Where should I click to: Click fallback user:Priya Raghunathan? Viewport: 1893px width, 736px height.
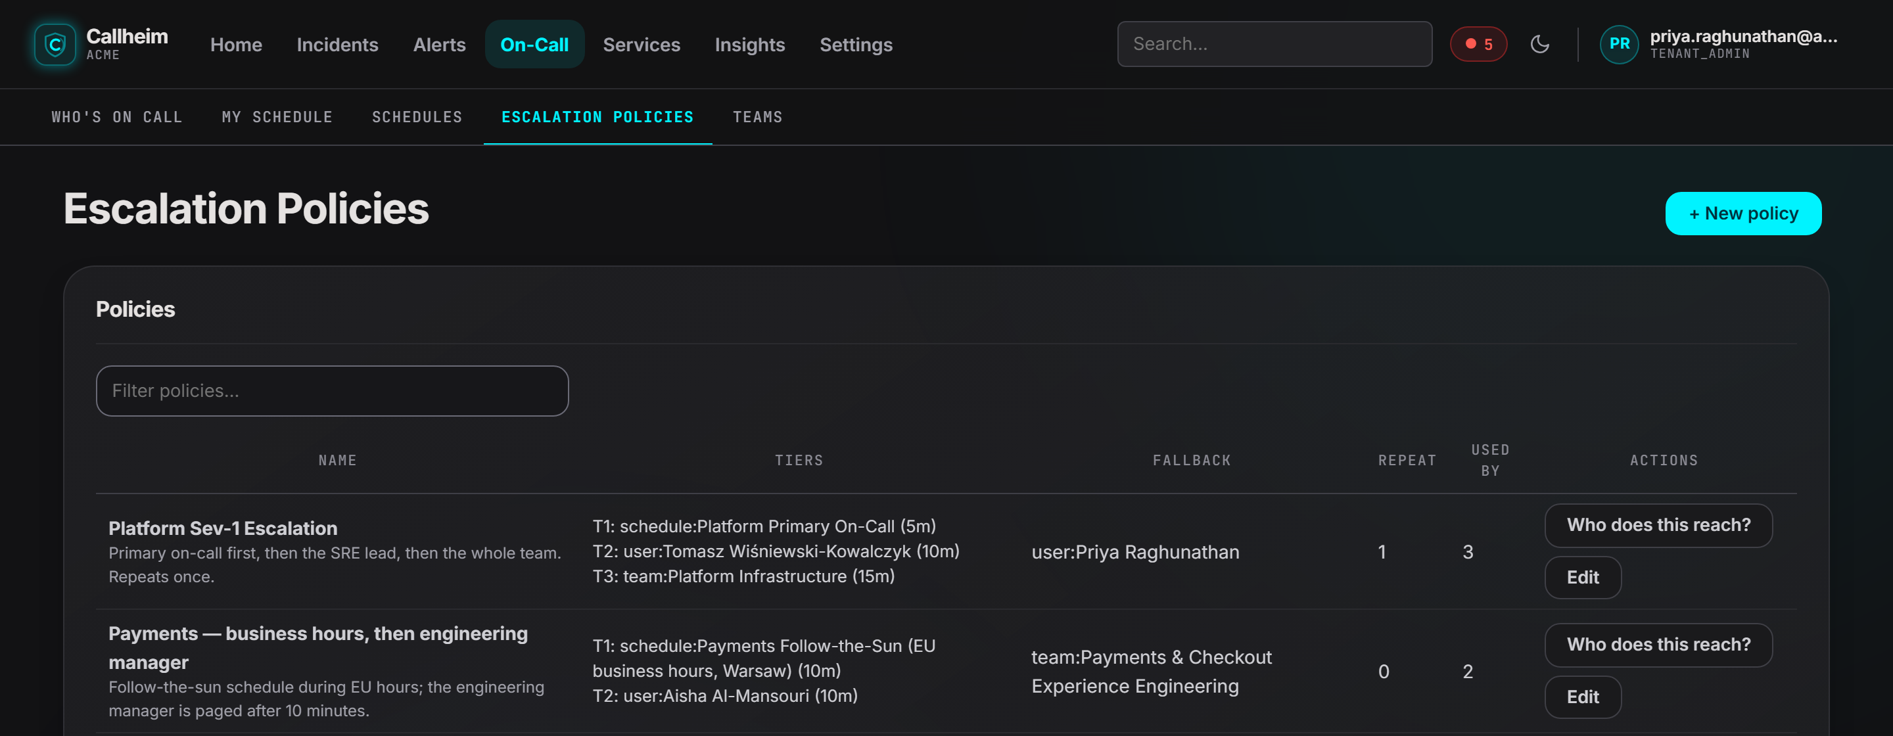point(1134,553)
